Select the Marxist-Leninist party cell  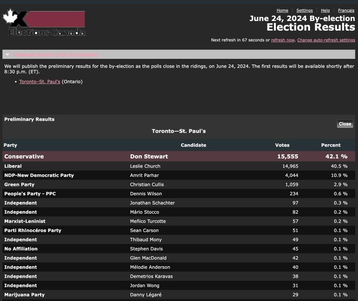[25, 221]
